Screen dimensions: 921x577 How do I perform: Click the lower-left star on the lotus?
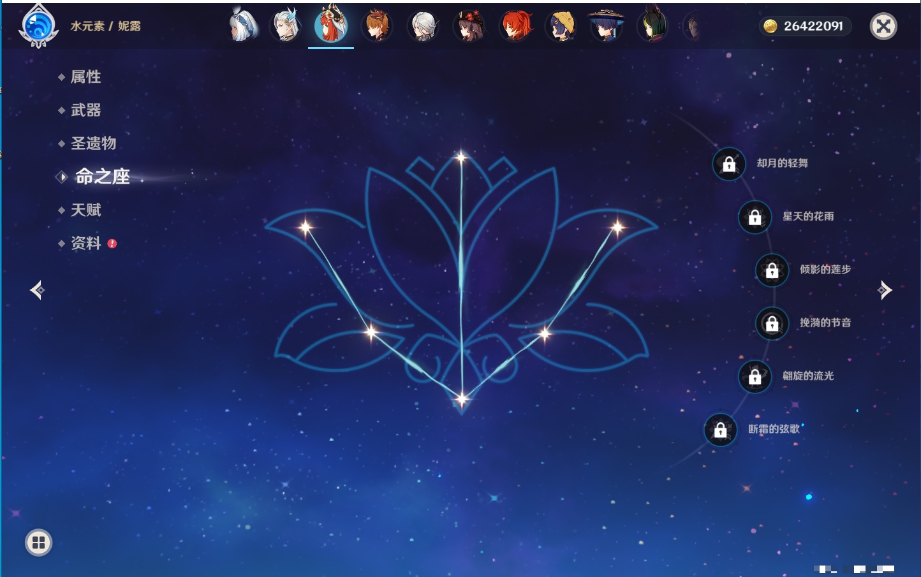(x=371, y=332)
